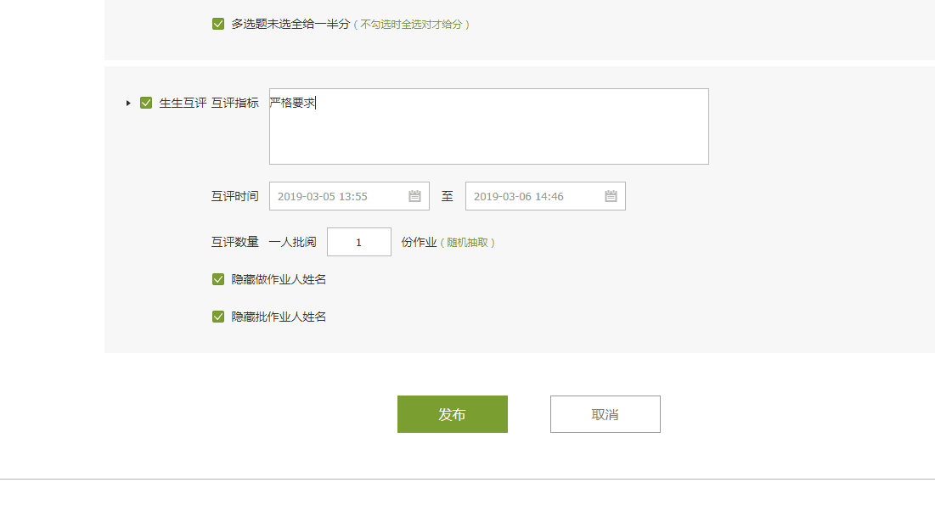This screenshot has height=505, width=935.
Task: Select the 一人批阅 number input box
Action: pyautogui.click(x=358, y=242)
